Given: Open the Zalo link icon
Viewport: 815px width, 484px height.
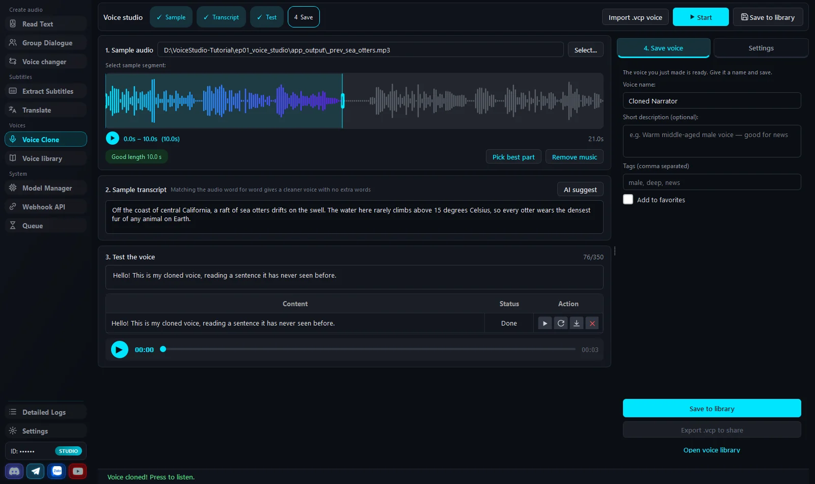Looking at the screenshot, I should 57,471.
